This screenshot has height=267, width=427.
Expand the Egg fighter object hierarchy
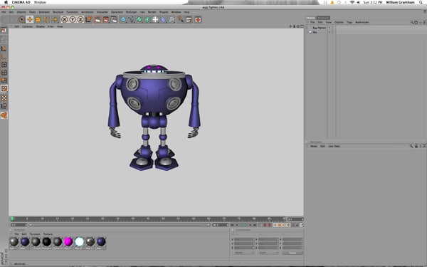pyautogui.click(x=307, y=28)
